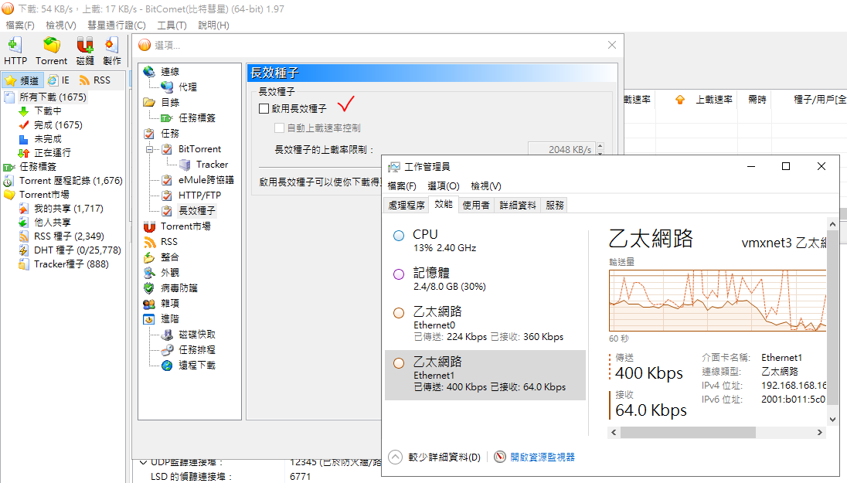Screen dimensions: 847x483
Task: Select 任務標籤 under 目錄 in options tree
Action: (197, 117)
